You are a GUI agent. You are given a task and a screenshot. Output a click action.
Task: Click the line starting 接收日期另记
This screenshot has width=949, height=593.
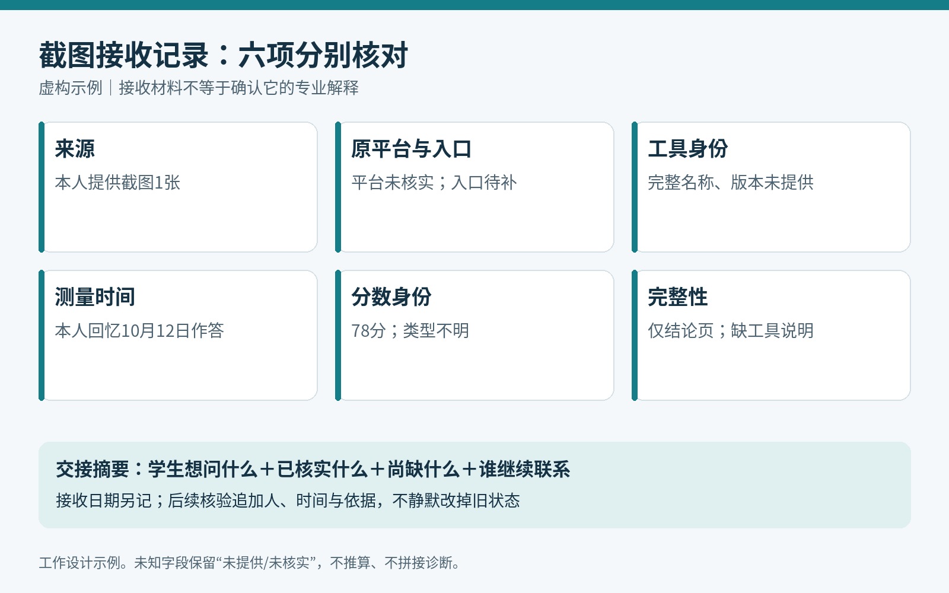(288, 500)
